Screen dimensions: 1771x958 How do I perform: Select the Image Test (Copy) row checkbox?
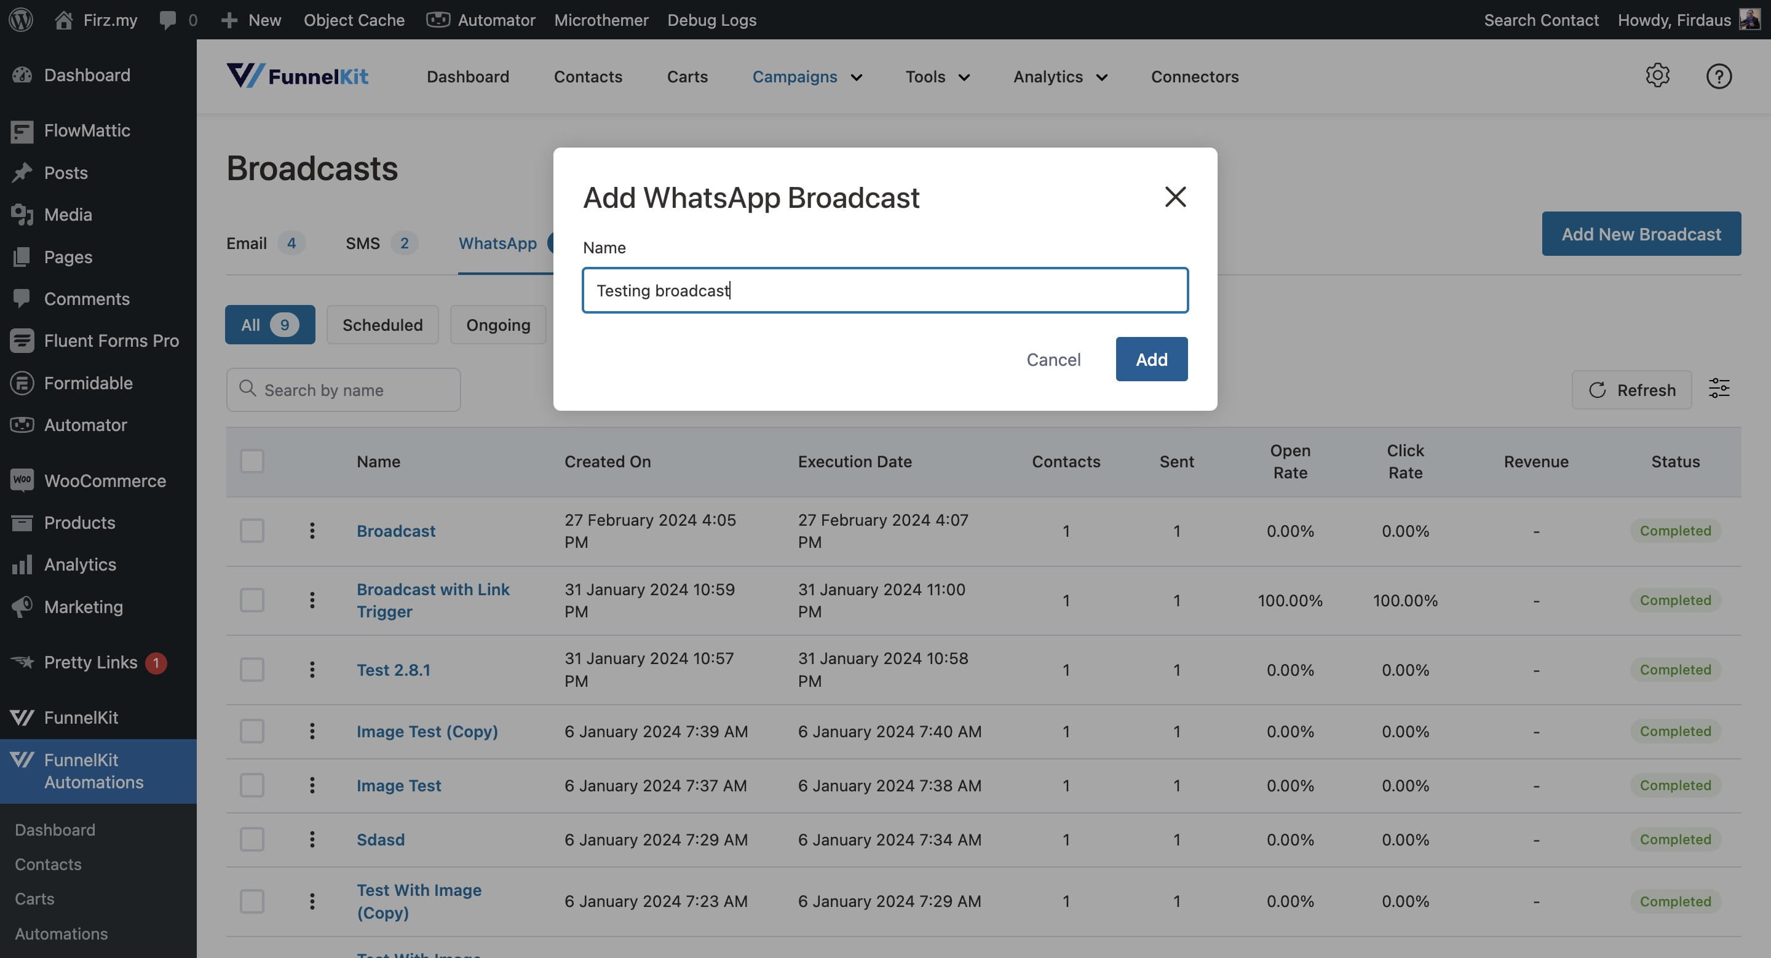[252, 731]
